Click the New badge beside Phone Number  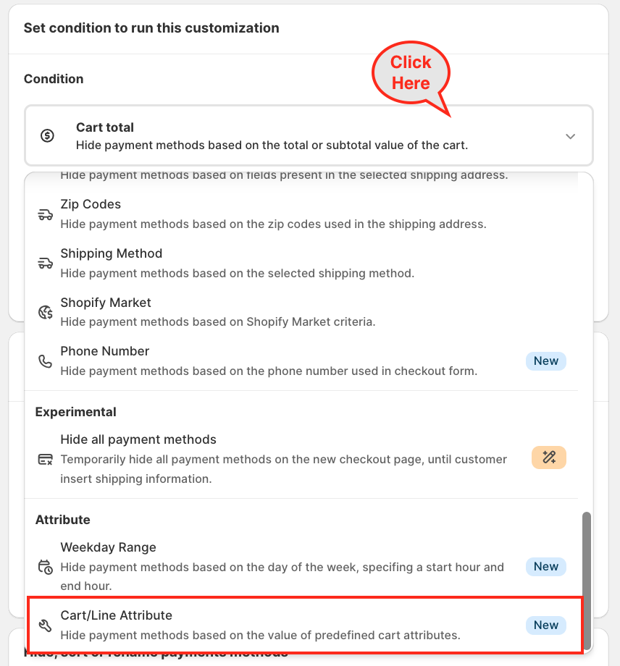click(x=546, y=361)
